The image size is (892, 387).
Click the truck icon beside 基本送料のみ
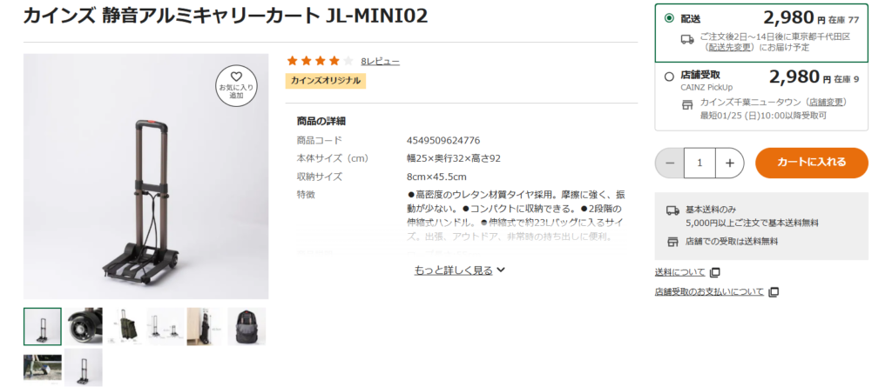672,210
